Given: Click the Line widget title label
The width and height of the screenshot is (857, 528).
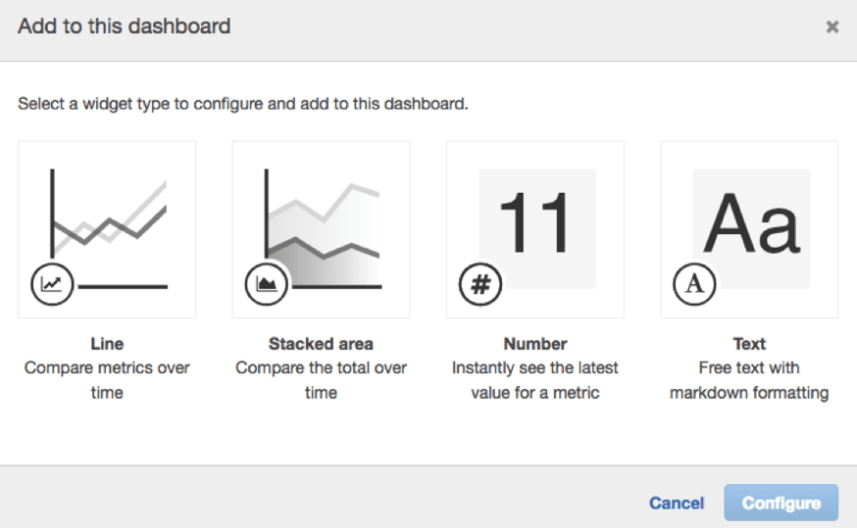Looking at the screenshot, I should coord(107,344).
